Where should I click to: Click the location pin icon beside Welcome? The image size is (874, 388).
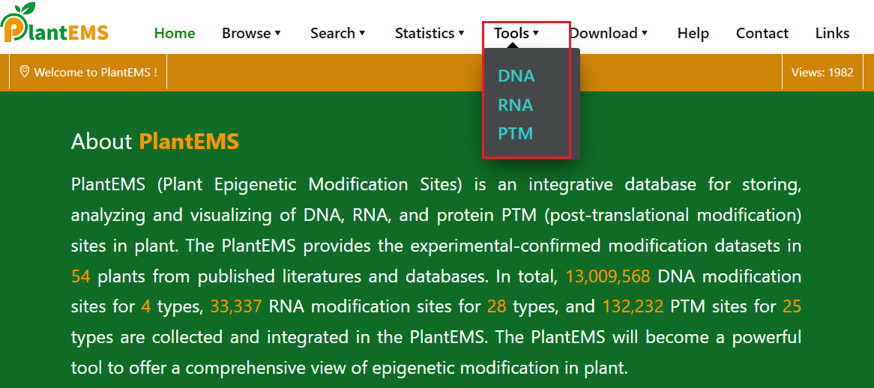(24, 72)
